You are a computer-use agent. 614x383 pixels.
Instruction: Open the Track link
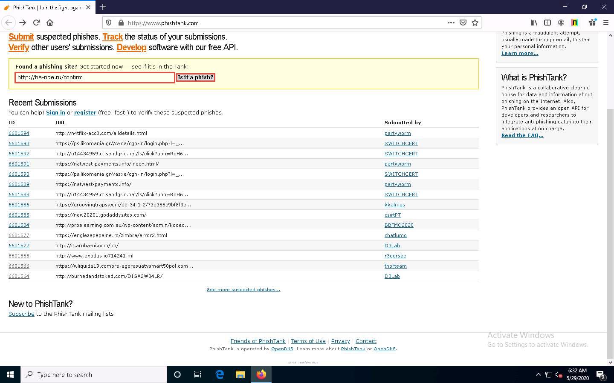[113, 37]
